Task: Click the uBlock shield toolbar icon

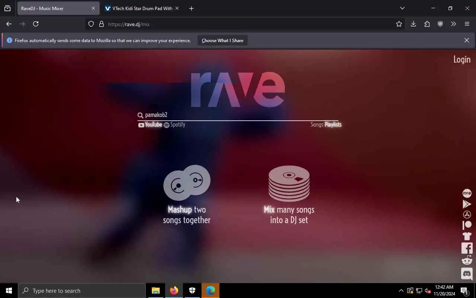Action: click(x=440, y=24)
